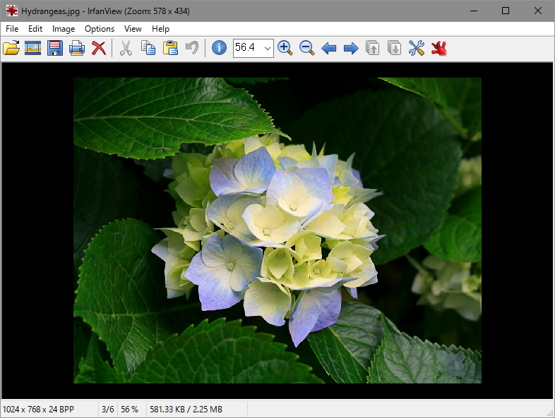Delete the file with the red X icon

[99, 48]
